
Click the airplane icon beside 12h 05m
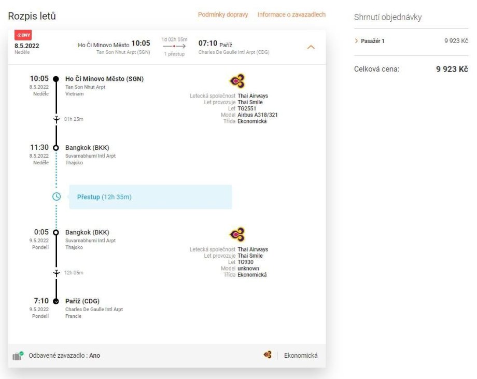(57, 273)
